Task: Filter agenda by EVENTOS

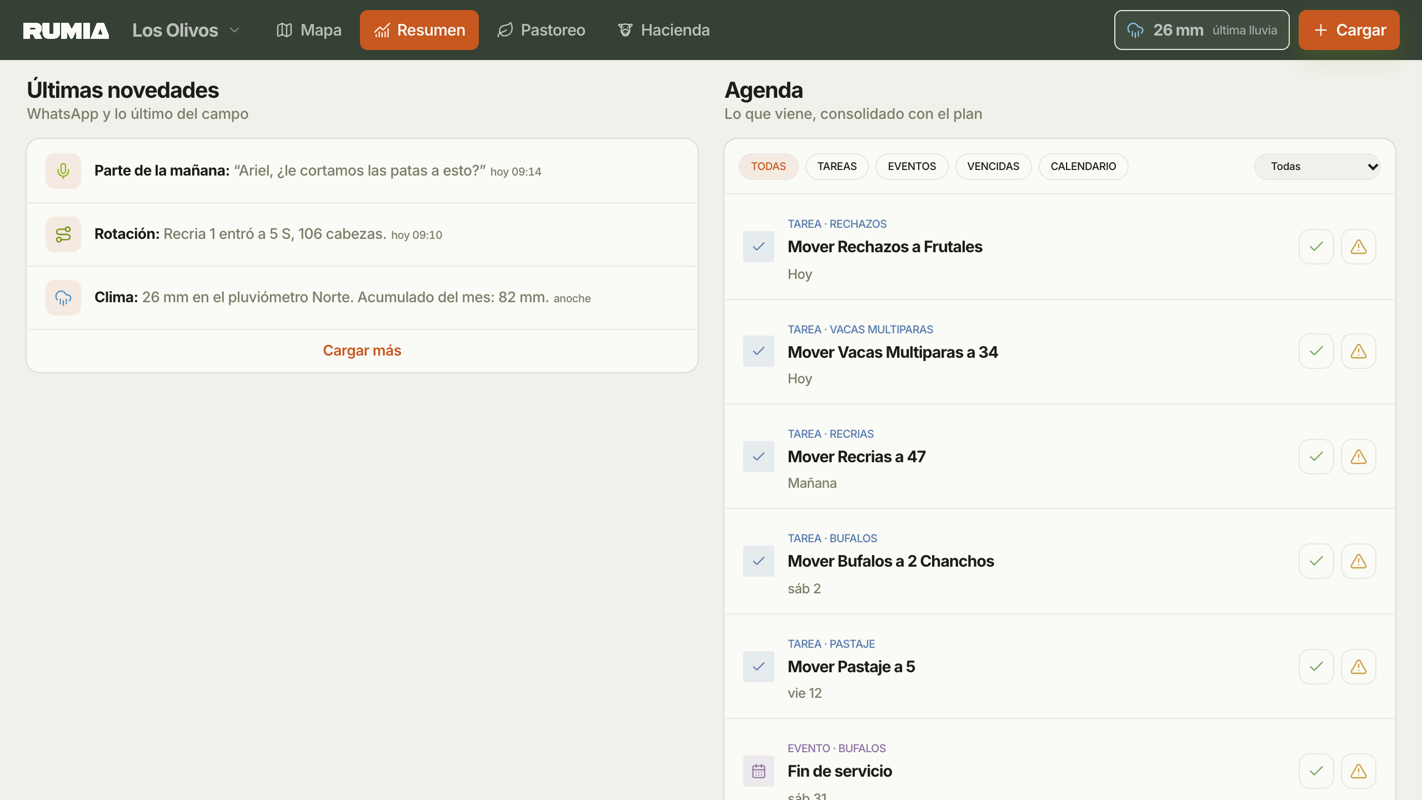Action: 912,167
